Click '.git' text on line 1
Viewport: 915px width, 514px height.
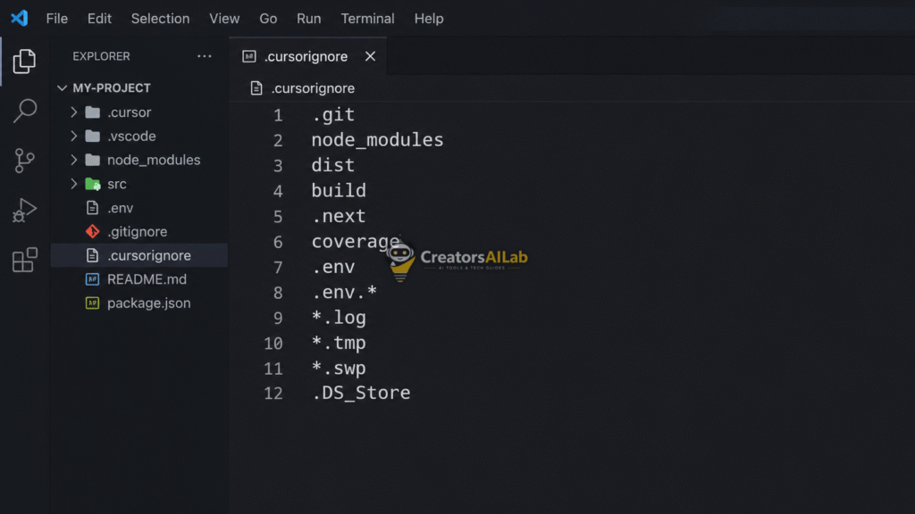click(x=333, y=114)
